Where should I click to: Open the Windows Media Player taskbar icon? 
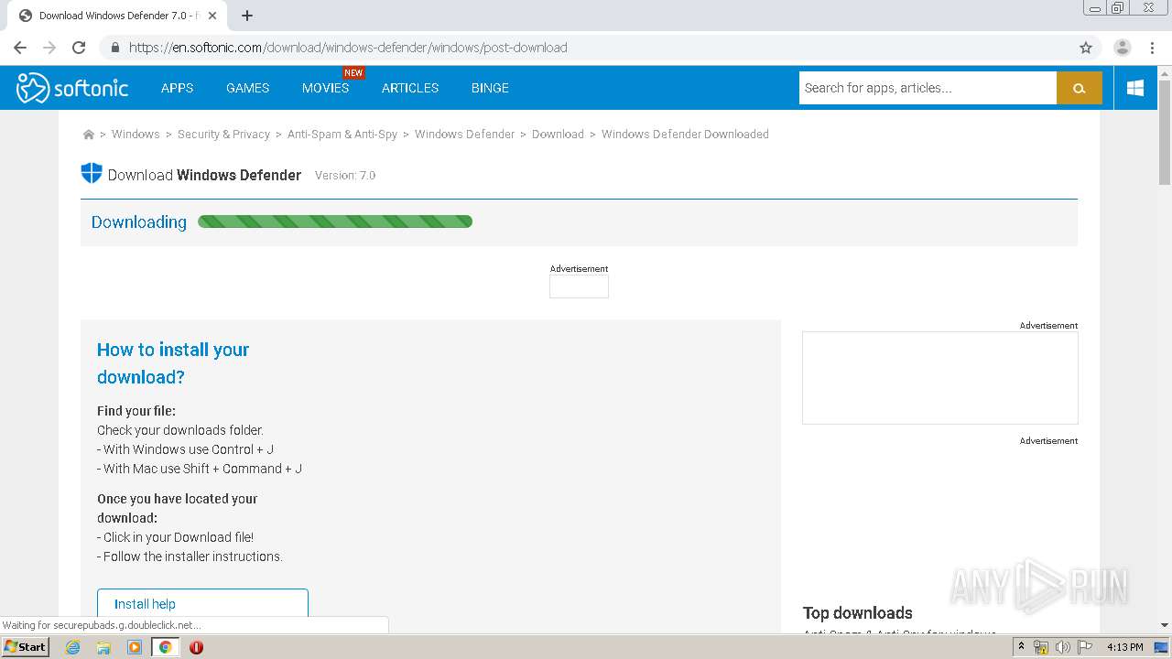coord(135,647)
